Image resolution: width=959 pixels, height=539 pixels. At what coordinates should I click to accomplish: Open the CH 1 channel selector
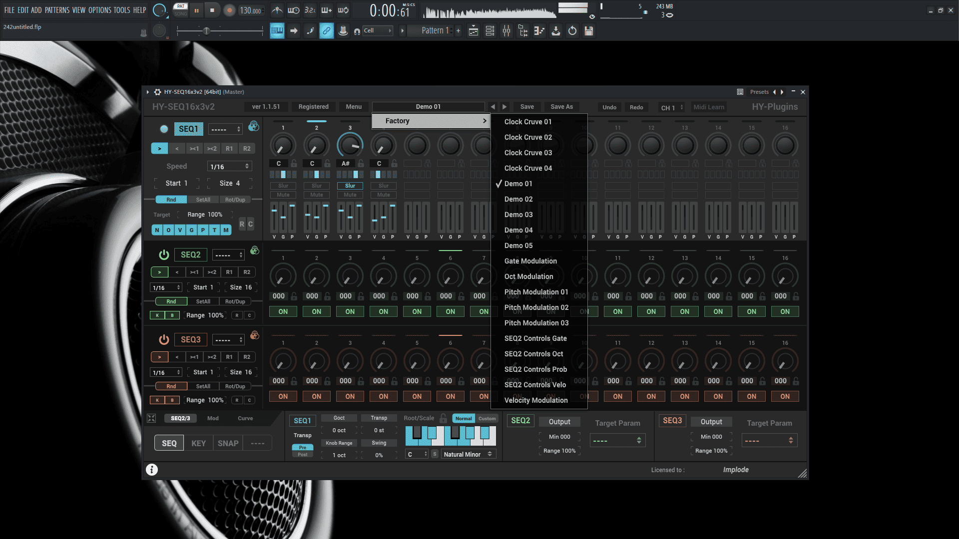click(x=672, y=107)
